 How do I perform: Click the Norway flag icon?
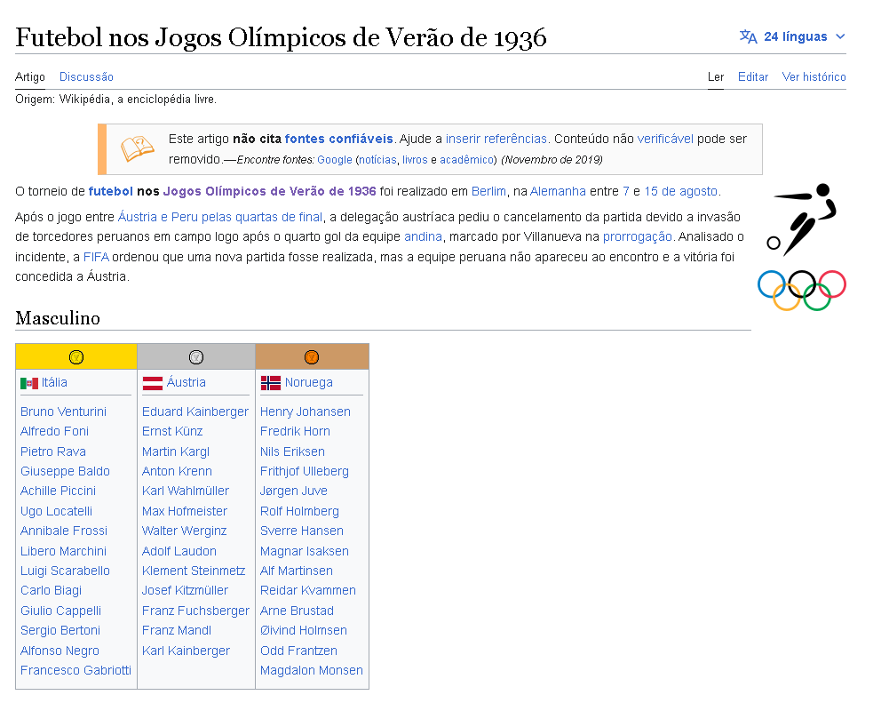click(270, 383)
